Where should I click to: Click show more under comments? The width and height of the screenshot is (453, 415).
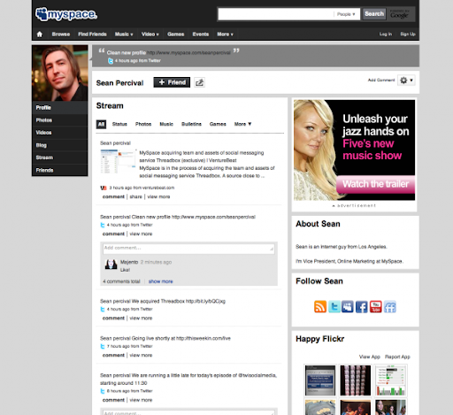pos(161,281)
